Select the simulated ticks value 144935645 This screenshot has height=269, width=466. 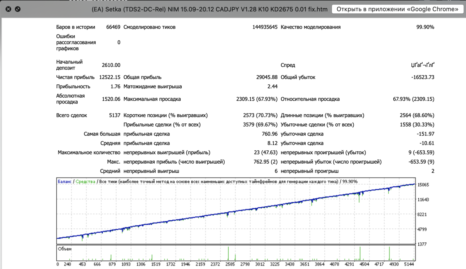coord(265,27)
